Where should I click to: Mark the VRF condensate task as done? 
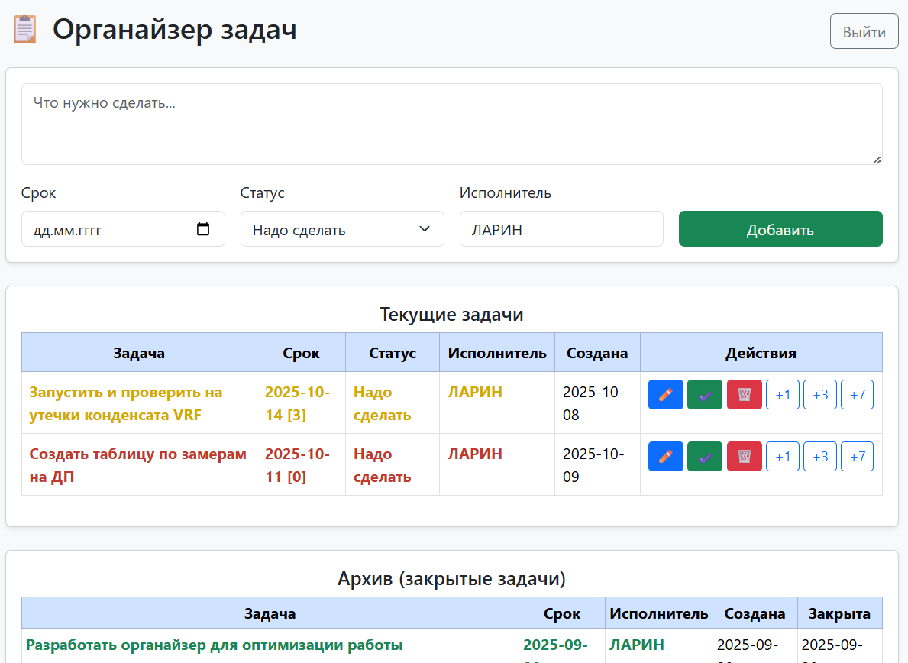pos(705,395)
